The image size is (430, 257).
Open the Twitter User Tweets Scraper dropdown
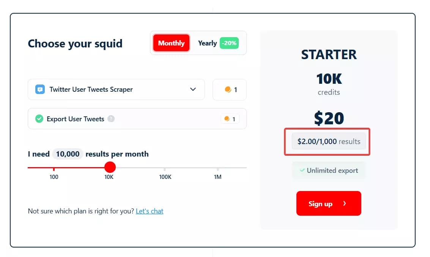click(x=116, y=89)
